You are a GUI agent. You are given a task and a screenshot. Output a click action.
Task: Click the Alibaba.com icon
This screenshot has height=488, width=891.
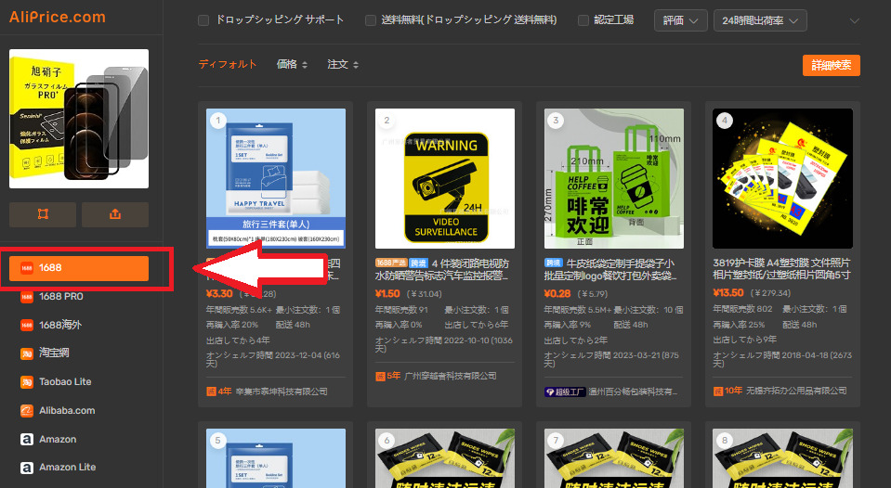click(x=27, y=410)
